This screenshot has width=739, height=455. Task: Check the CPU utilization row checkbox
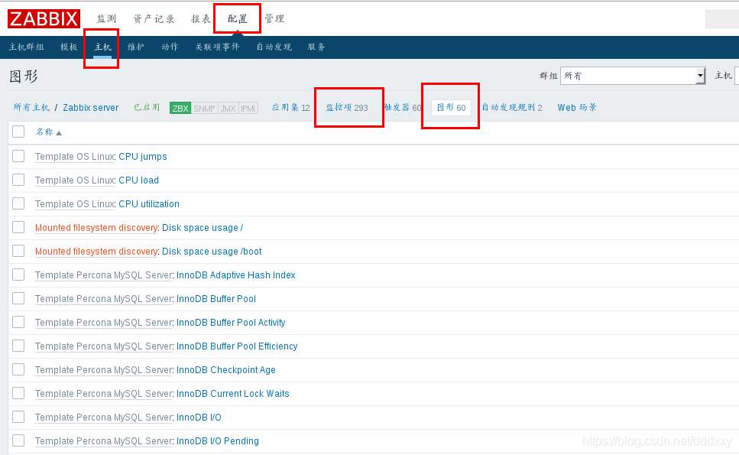(18, 203)
